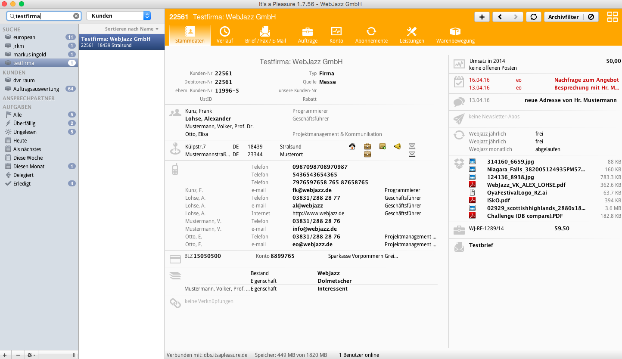The image size is (622, 359).
Task: Click the briefcase icon in the Mustermannstraß... row
Action: [367, 154]
